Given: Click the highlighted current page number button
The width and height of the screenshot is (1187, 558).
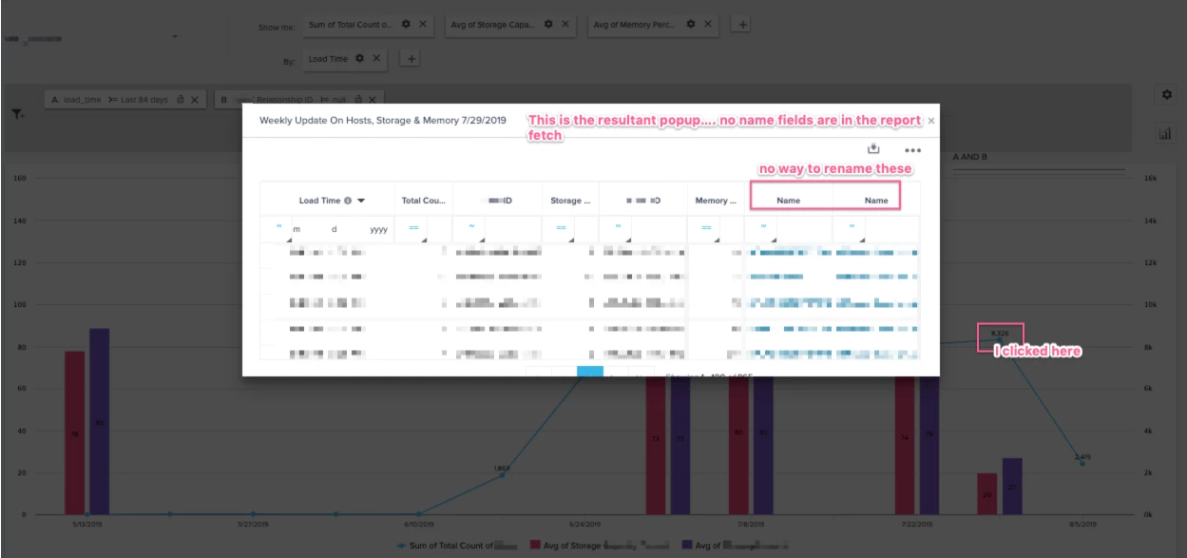Looking at the screenshot, I should [590, 372].
